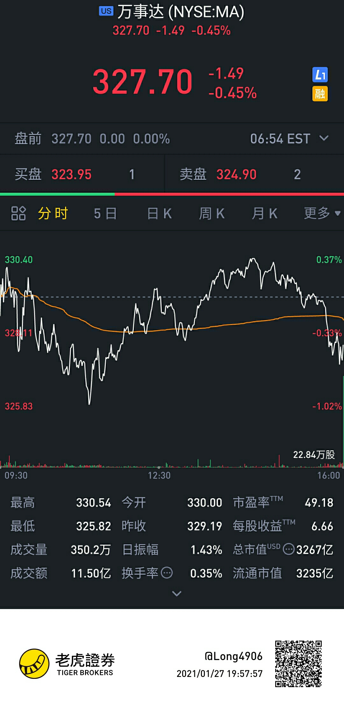Tap the QR code image
This screenshot has height=719, width=344.
click(x=298, y=664)
